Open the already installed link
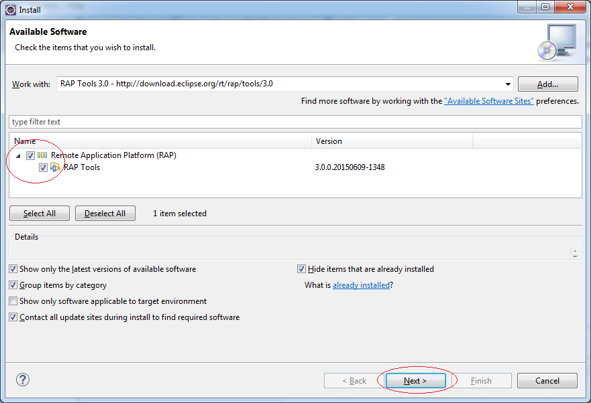The image size is (591, 403). tap(361, 285)
